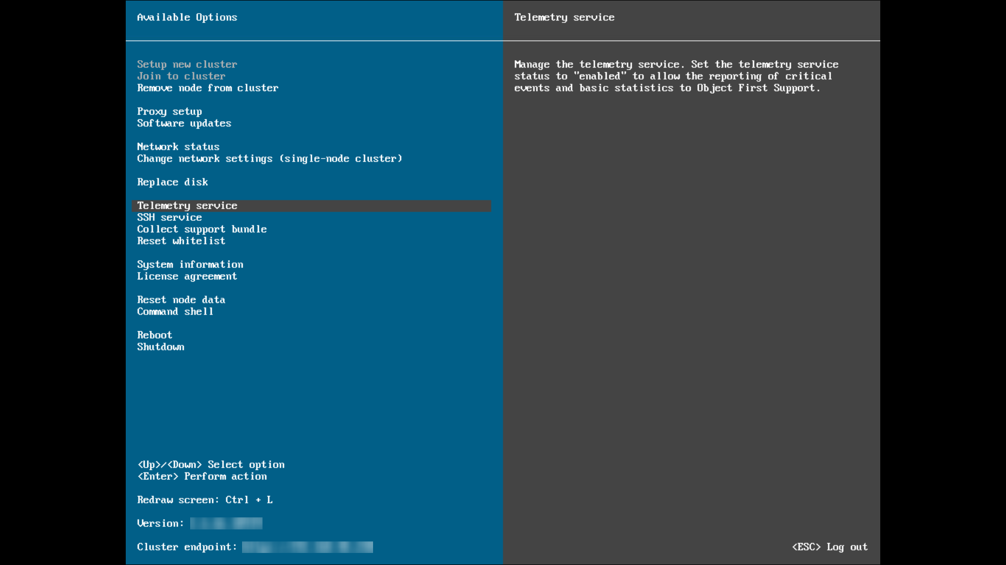Viewport: 1006px width, 565px height.
Task: View the License agreement option
Action: tap(187, 276)
